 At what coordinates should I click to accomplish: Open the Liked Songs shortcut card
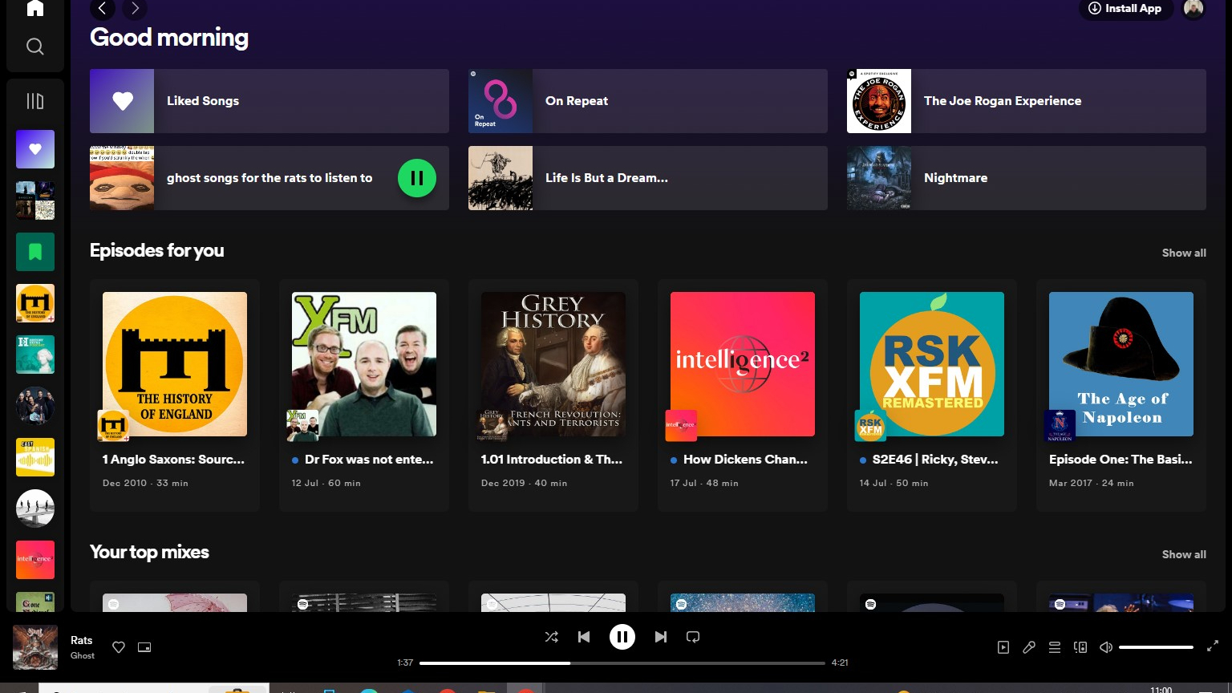point(269,101)
